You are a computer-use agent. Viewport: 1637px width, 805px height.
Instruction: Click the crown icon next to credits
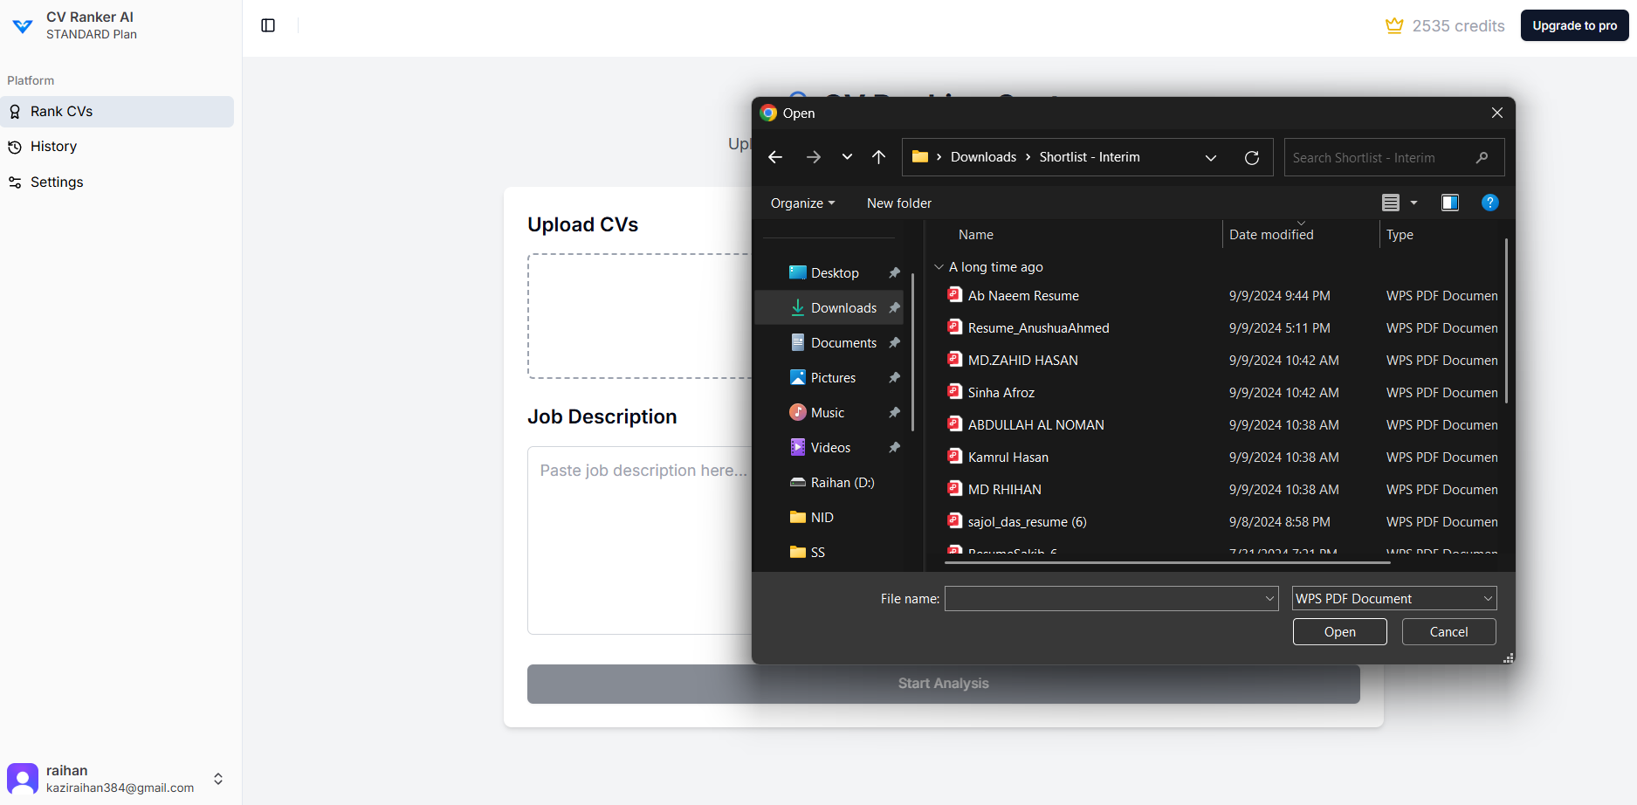coord(1394,25)
